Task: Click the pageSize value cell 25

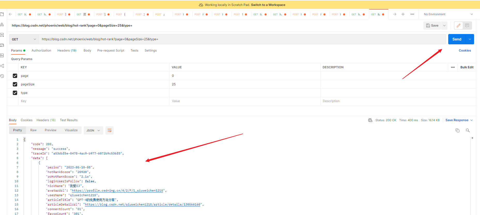Action: (x=245, y=84)
